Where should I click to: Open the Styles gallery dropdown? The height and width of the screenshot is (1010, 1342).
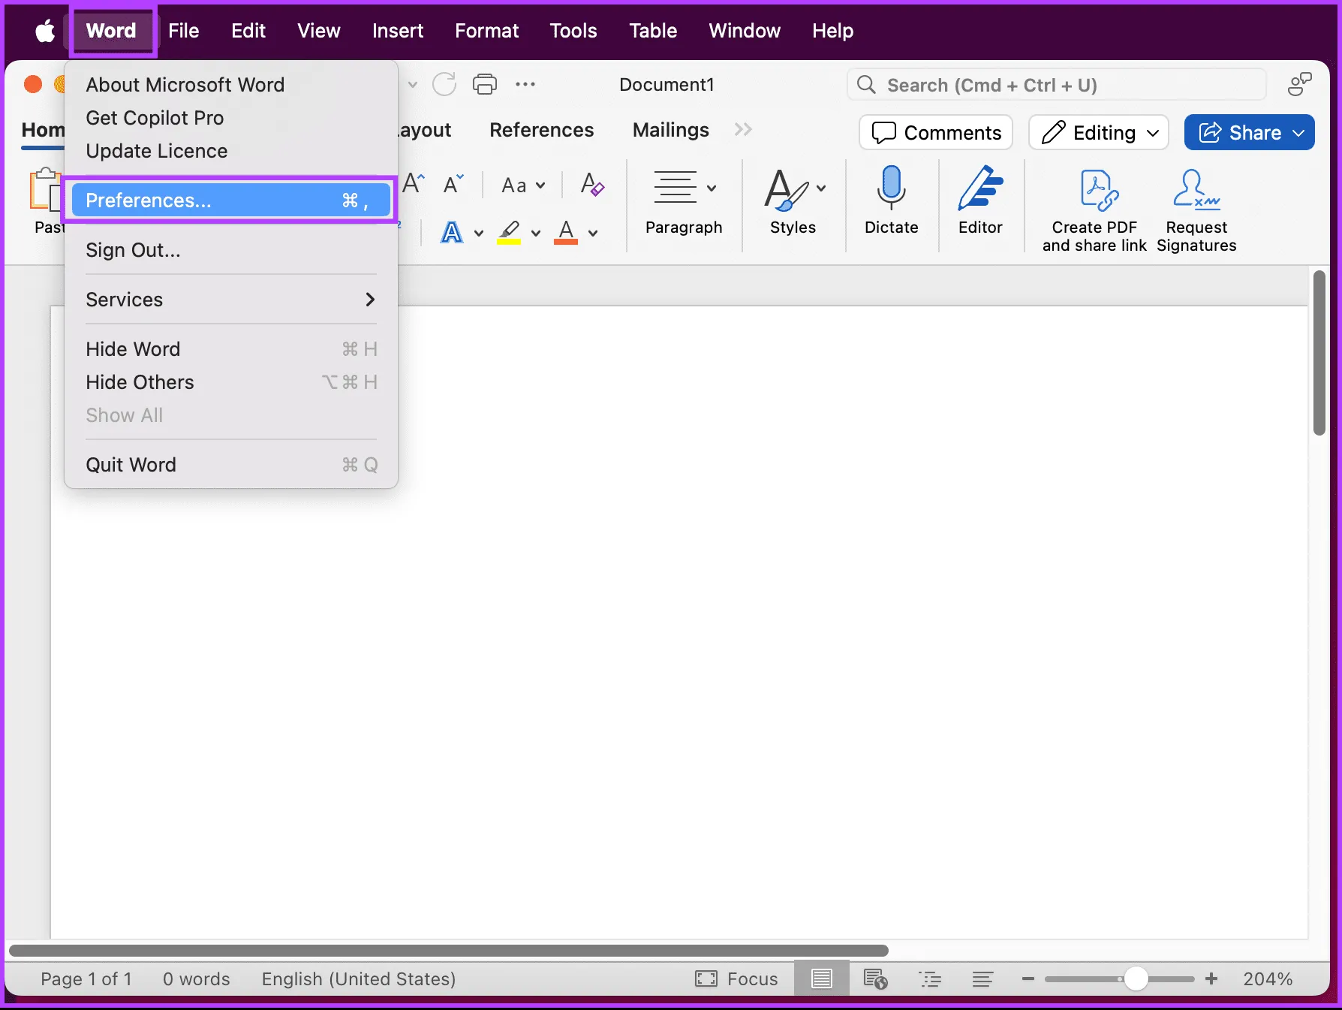821,188
